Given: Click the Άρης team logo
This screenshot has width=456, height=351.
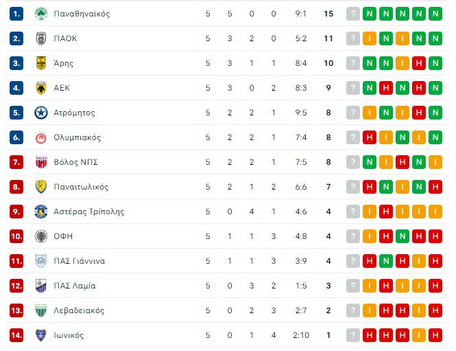Looking at the screenshot, I should (40, 63).
